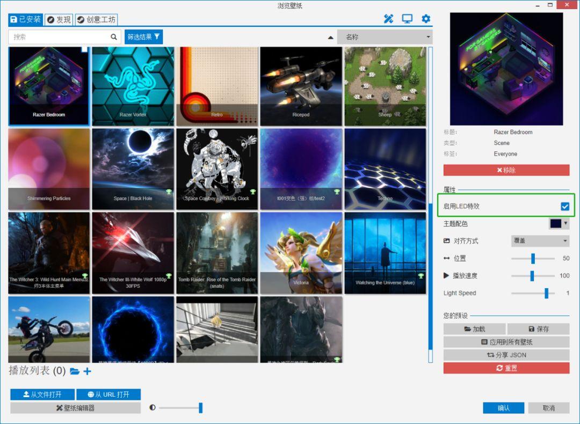Toggle selection box on Razer Bedroom thumbnail

click(x=85, y=49)
